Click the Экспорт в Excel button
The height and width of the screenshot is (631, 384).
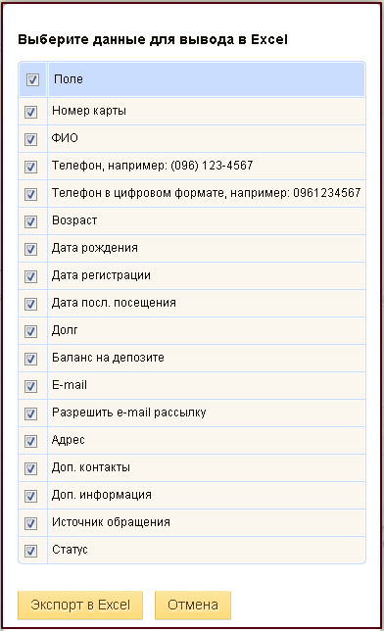[x=80, y=605]
